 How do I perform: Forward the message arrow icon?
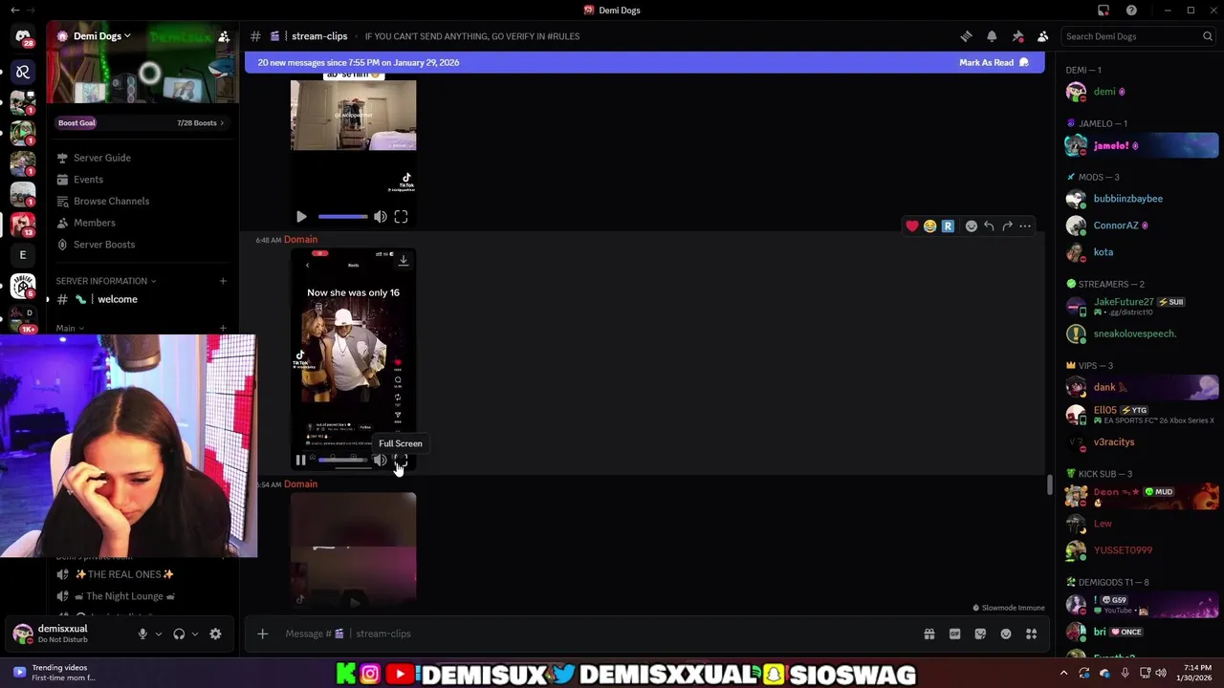tap(1007, 226)
